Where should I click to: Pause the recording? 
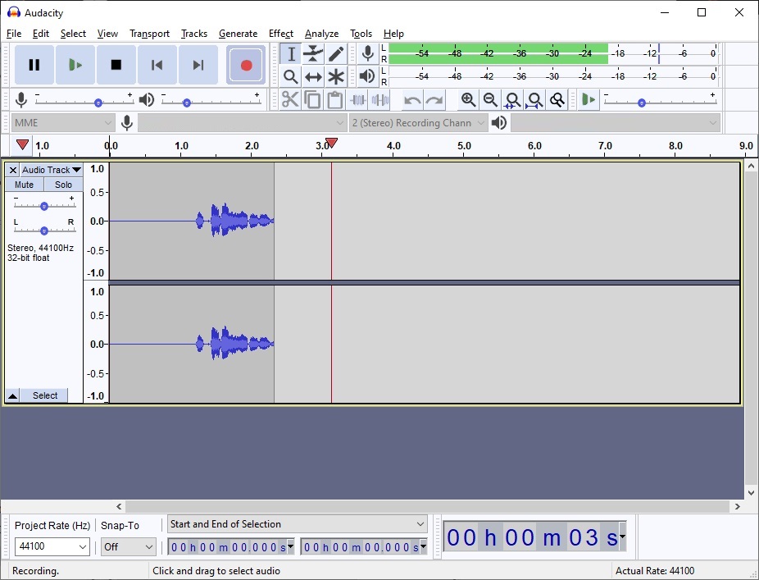pos(34,65)
